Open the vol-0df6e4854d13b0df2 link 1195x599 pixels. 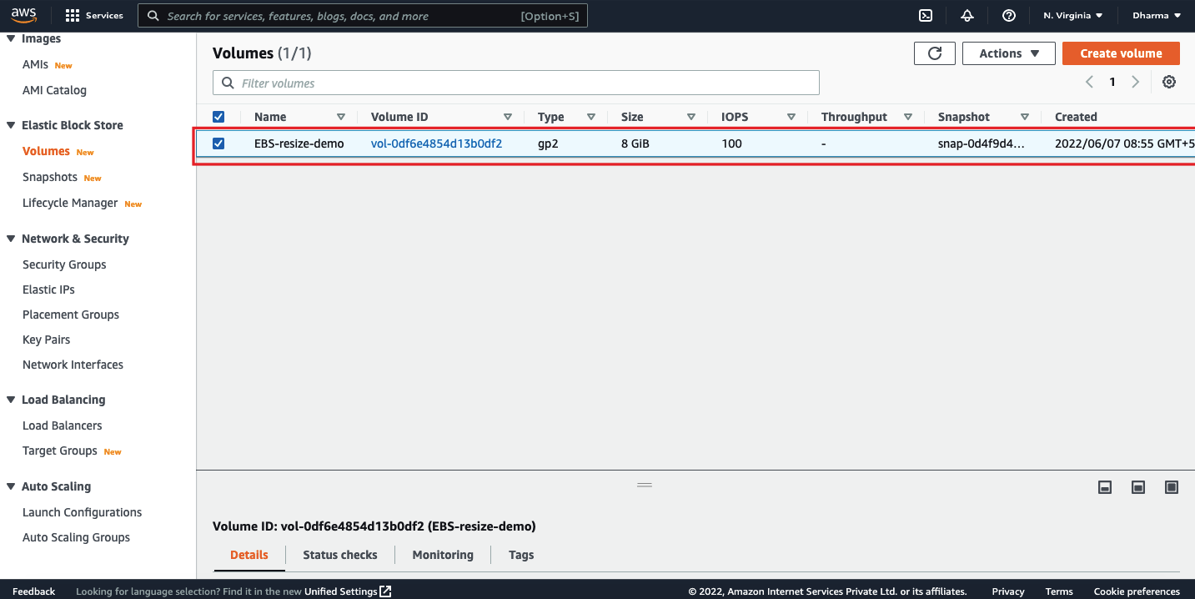(x=436, y=143)
